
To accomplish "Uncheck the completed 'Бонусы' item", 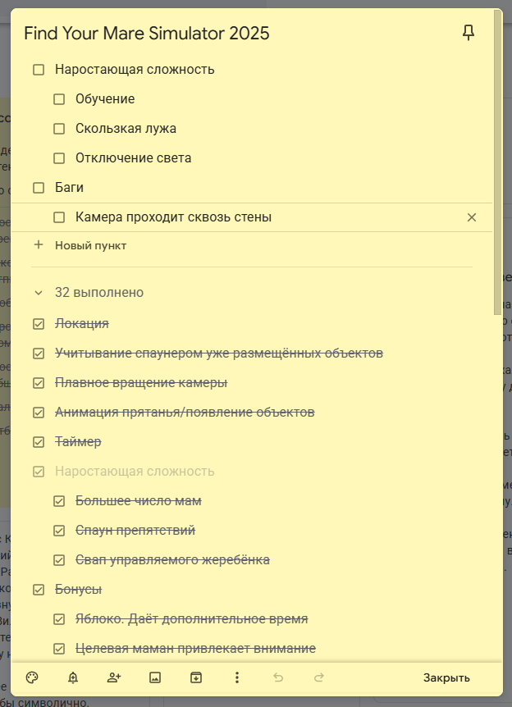I will [39, 590].
